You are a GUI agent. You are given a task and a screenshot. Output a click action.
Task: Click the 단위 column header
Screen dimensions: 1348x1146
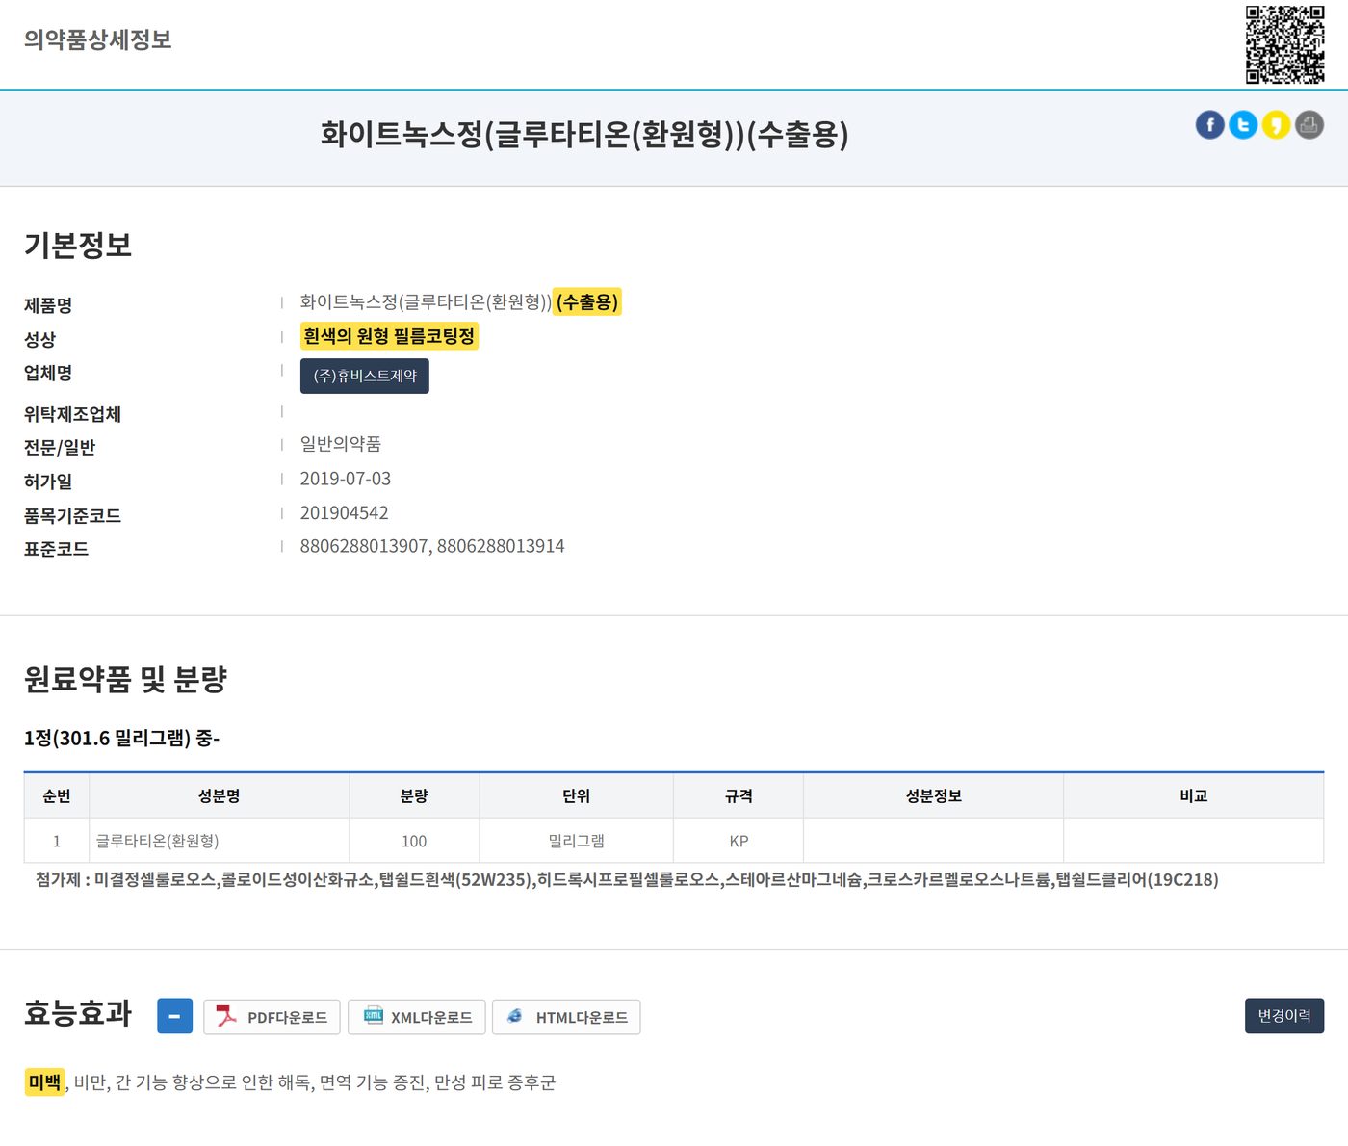pyautogui.click(x=576, y=795)
